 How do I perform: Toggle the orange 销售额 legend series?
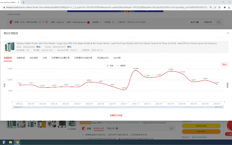point(121,66)
